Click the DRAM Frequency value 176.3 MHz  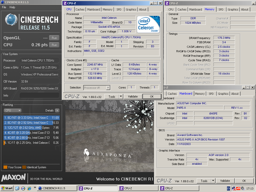click(x=224, y=38)
